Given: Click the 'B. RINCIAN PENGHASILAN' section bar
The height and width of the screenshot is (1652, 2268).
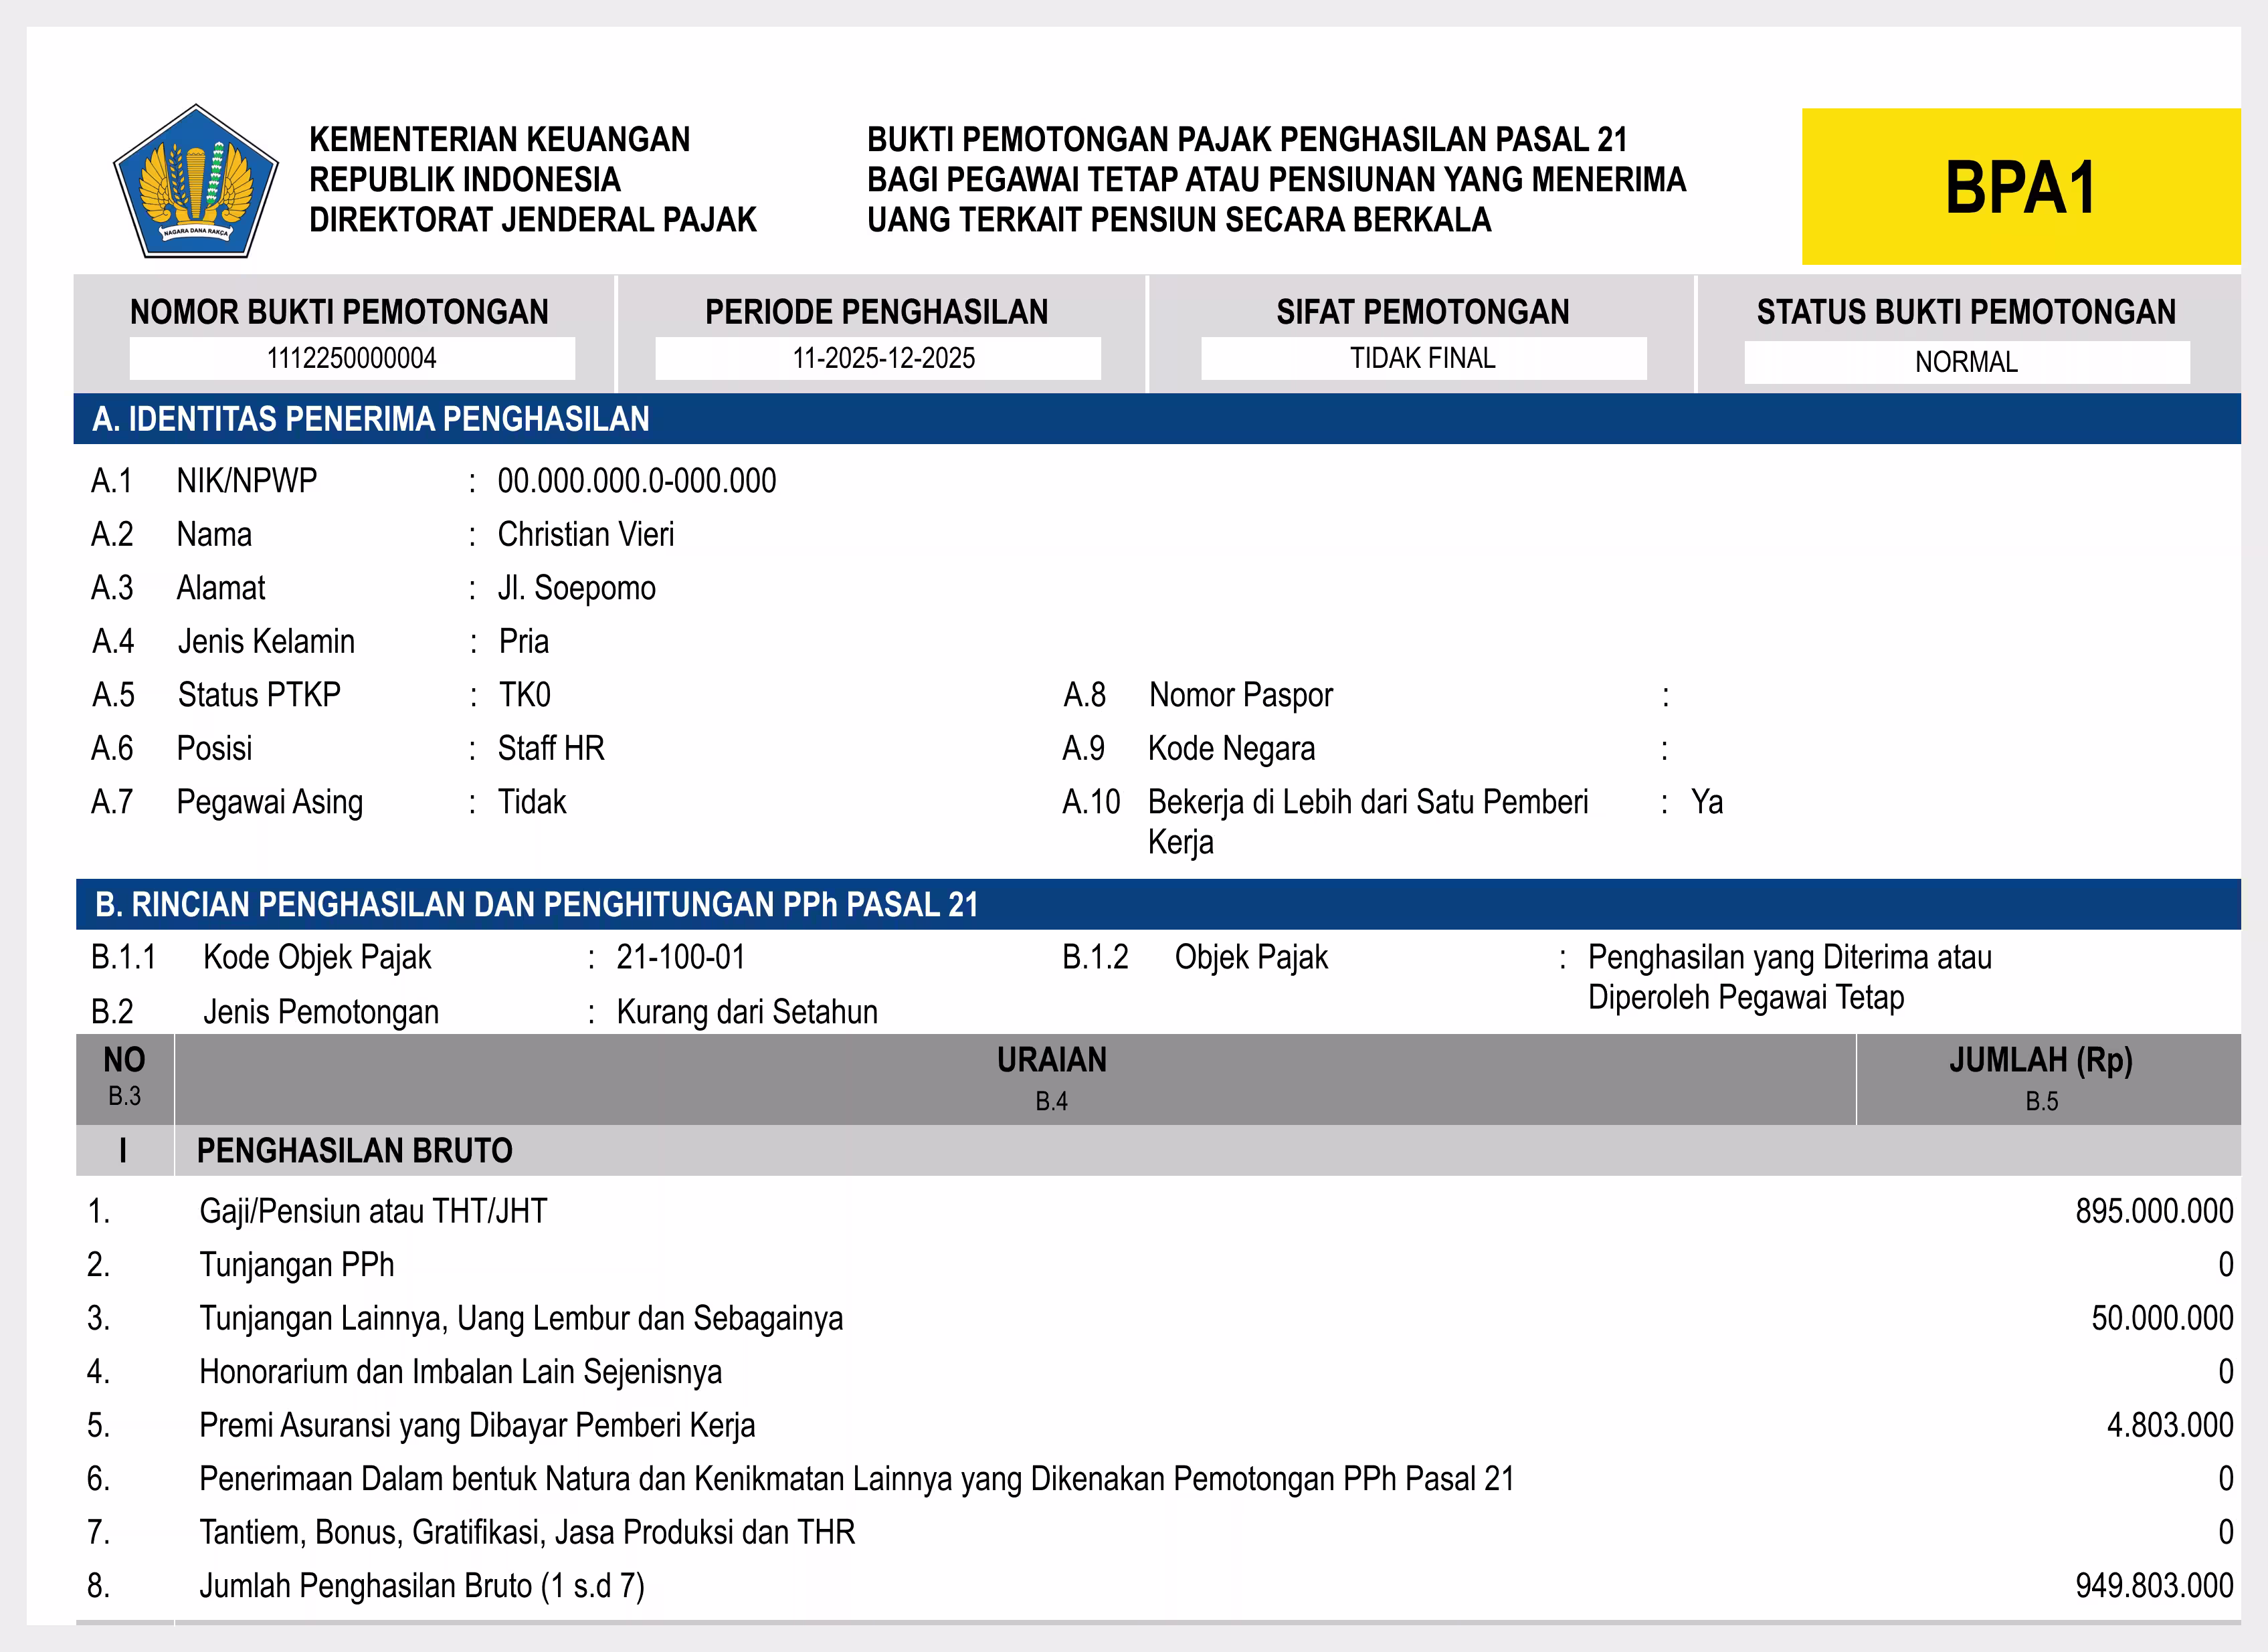Looking at the screenshot, I should [1158, 905].
